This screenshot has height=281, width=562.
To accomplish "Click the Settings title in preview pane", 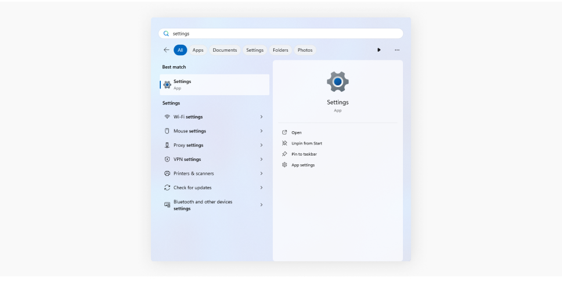I will (x=338, y=102).
